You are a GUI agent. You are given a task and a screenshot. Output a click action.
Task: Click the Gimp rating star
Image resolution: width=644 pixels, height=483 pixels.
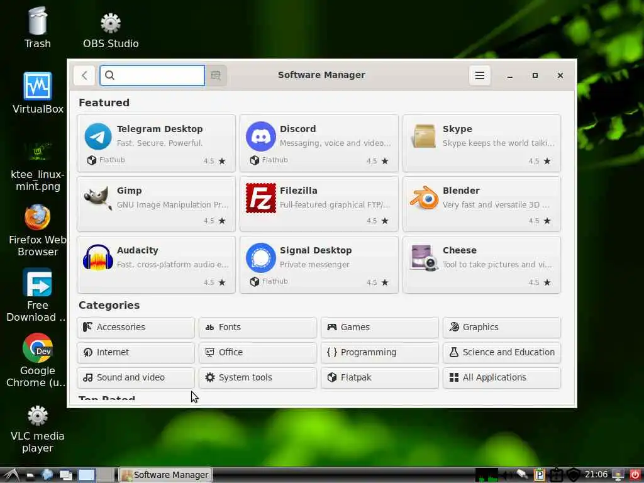(222, 221)
